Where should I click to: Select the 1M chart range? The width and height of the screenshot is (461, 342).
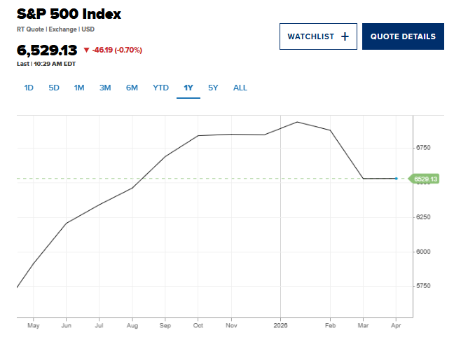(x=79, y=88)
